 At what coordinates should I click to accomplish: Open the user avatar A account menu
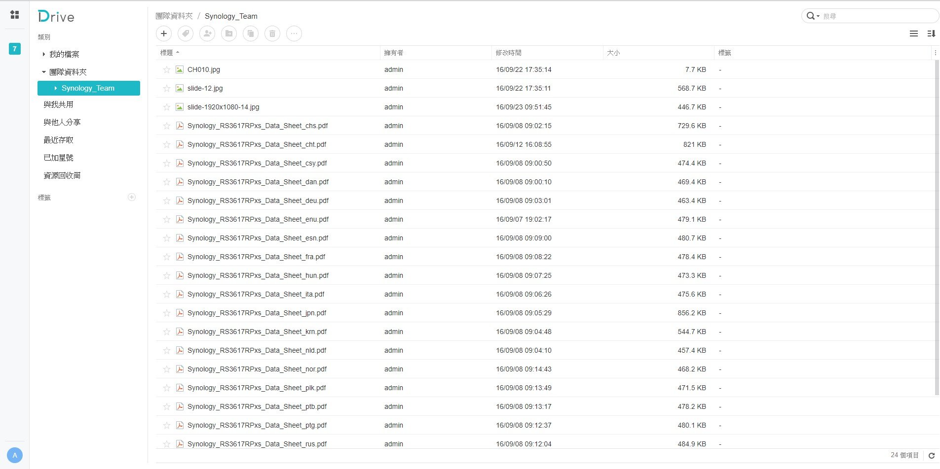point(15,455)
